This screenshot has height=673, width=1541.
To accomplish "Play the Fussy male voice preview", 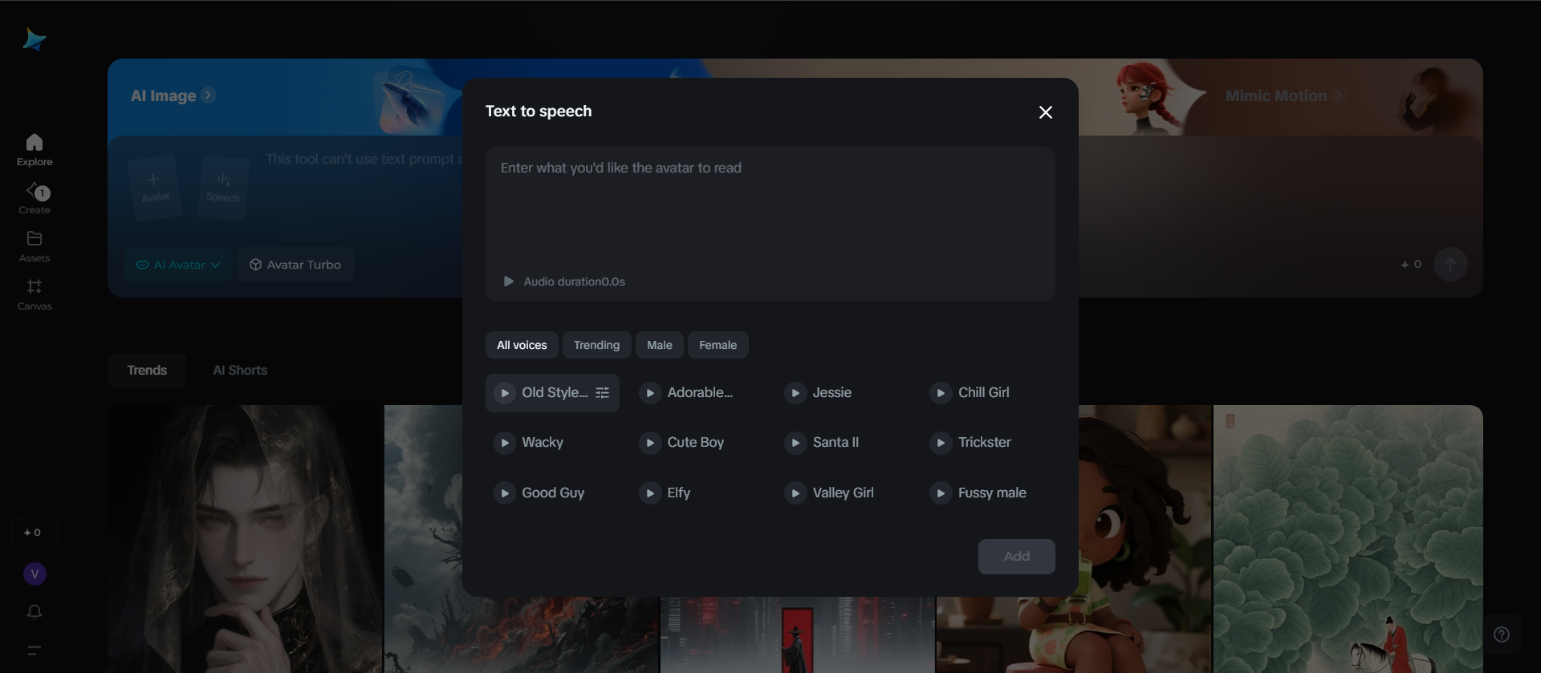I will click(941, 493).
